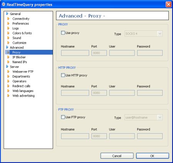The width and height of the screenshot is (173, 163).
Task: Click the arrow icon beside Web advertising
Action: (x=8, y=96)
